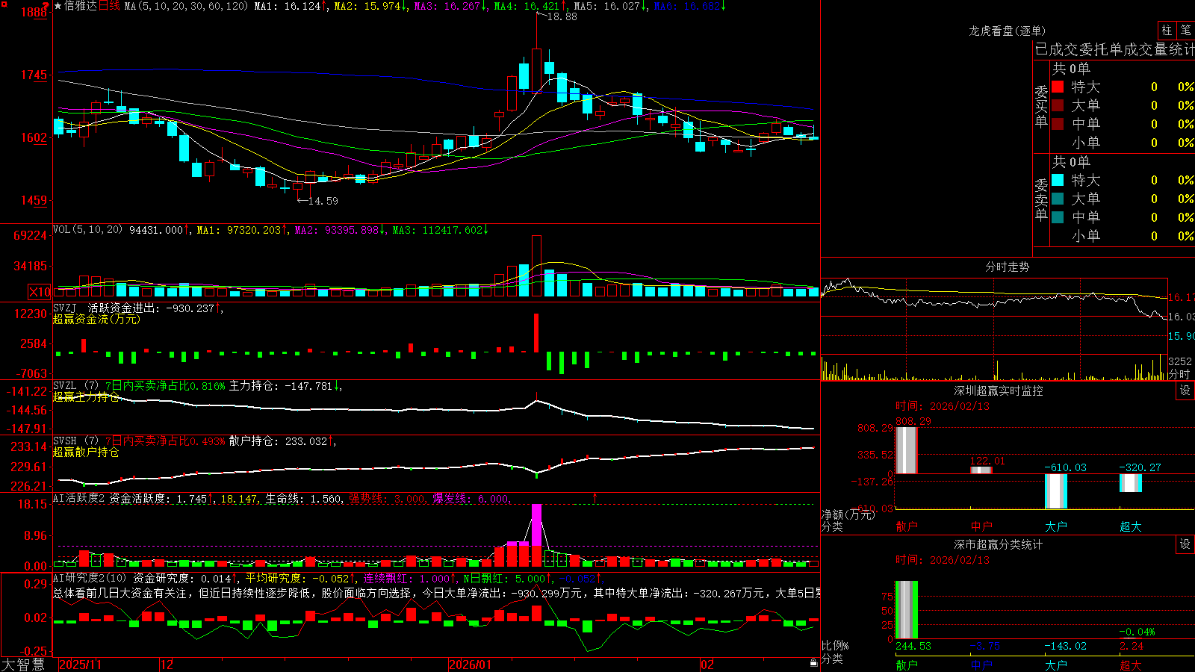The width and height of the screenshot is (1195, 672).
Task: Click the 已成交委托单成交量统计 header
Action: click(1114, 49)
